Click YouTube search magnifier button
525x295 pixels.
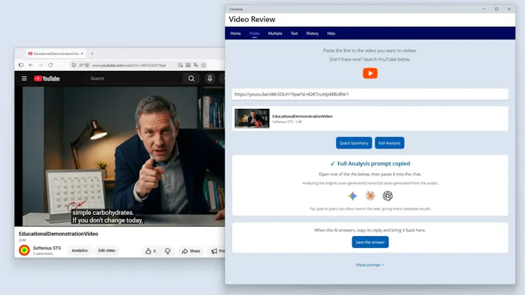191,79
